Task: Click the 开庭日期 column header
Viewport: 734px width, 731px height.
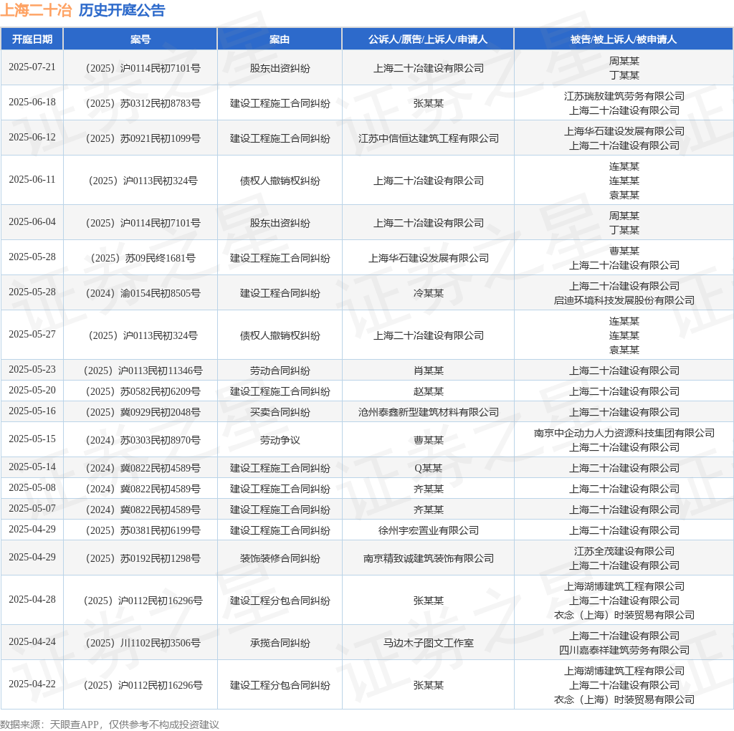Action: 32,39
